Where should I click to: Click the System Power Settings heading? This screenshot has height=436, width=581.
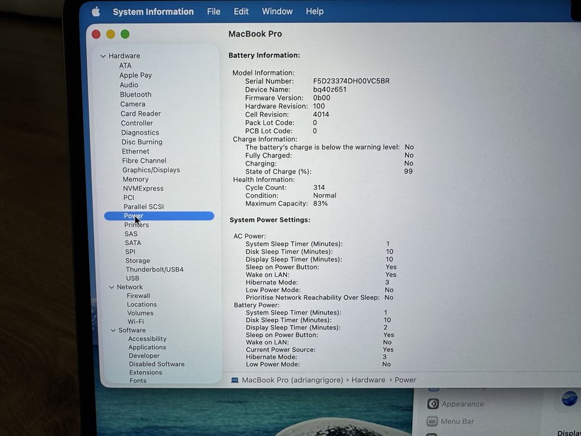coord(270,220)
